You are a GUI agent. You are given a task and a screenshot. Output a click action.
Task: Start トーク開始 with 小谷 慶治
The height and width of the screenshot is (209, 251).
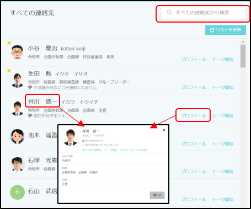tap(223, 60)
